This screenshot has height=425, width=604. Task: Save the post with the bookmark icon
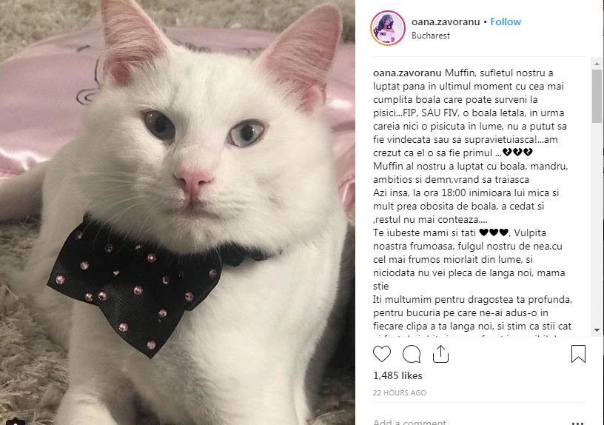pyautogui.click(x=578, y=354)
